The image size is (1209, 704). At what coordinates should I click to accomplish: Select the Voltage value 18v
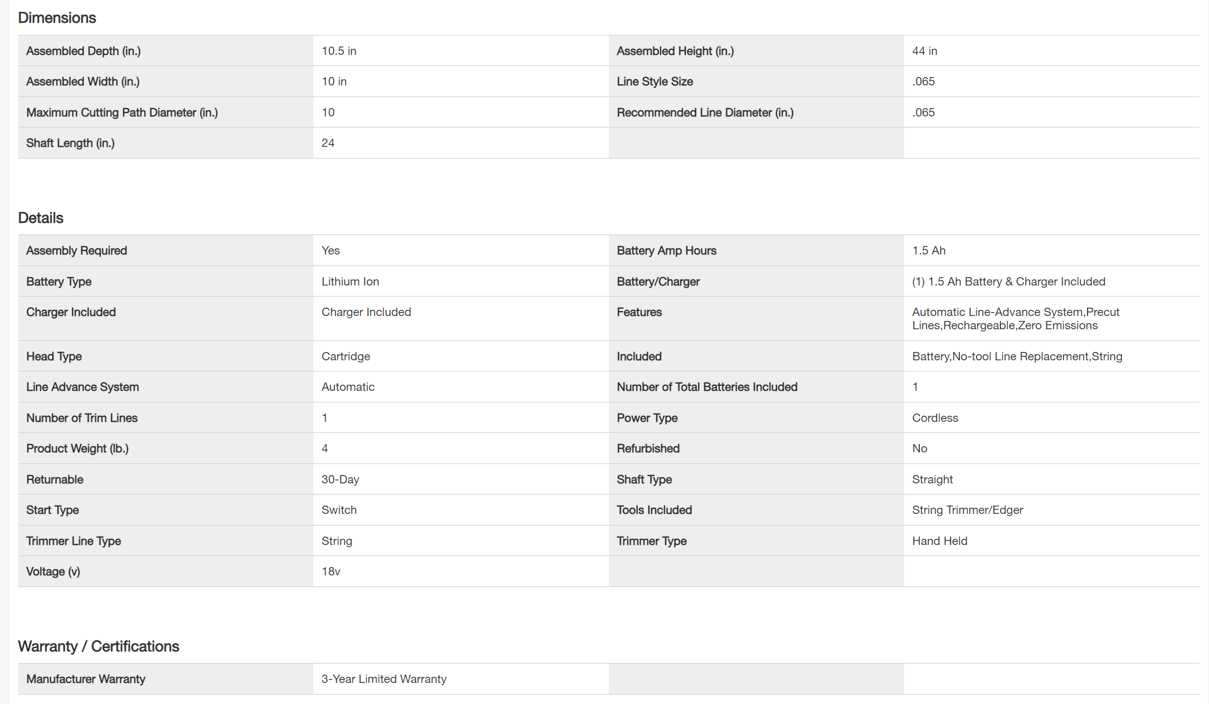[x=331, y=572]
